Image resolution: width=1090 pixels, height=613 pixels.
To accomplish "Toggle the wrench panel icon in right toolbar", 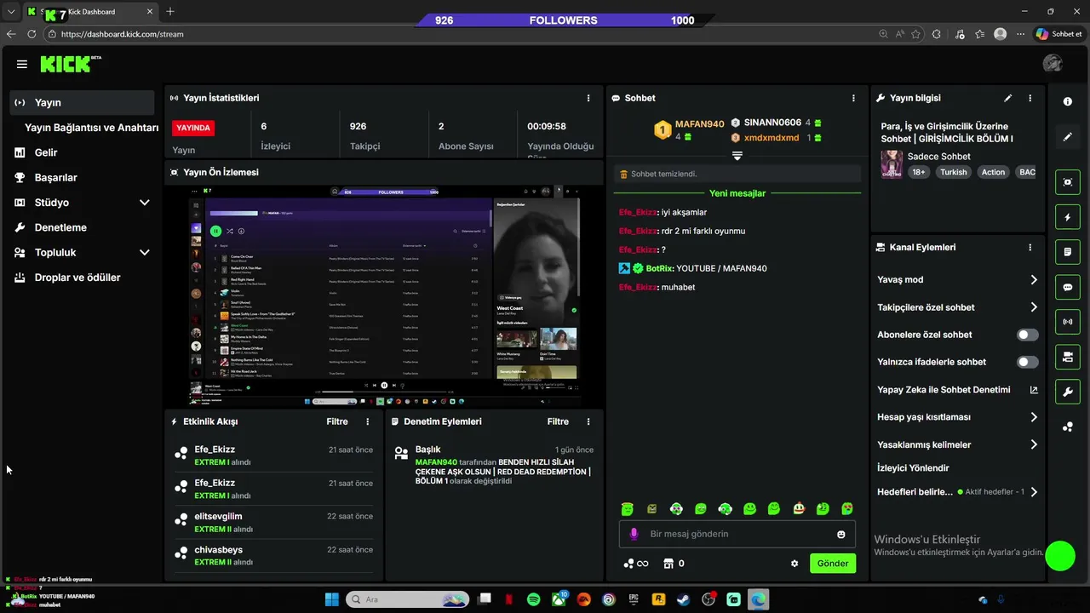I will 1068,392.
